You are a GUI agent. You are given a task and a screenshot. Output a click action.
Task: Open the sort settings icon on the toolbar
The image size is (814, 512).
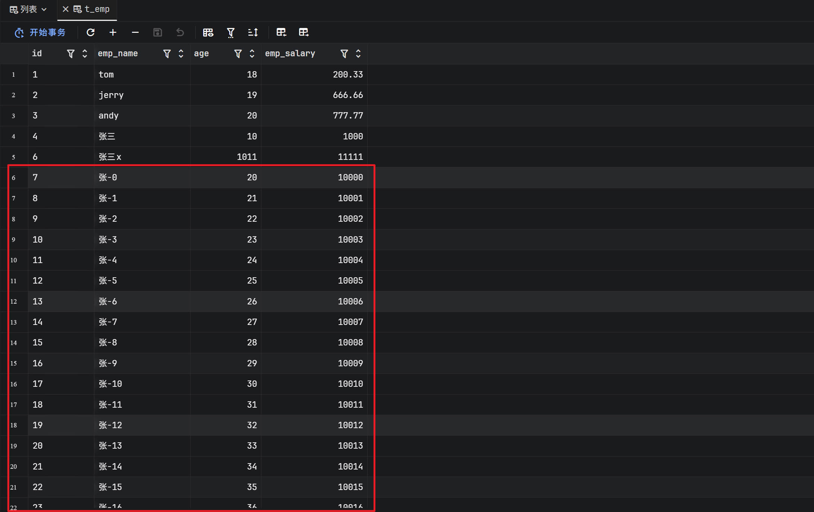pyautogui.click(x=252, y=32)
